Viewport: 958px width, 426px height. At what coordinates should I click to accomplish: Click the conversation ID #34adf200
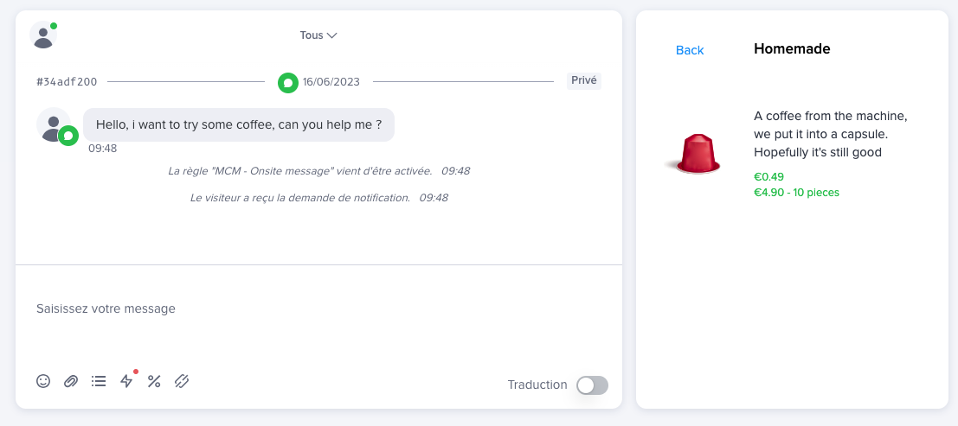tap(67, 82)
